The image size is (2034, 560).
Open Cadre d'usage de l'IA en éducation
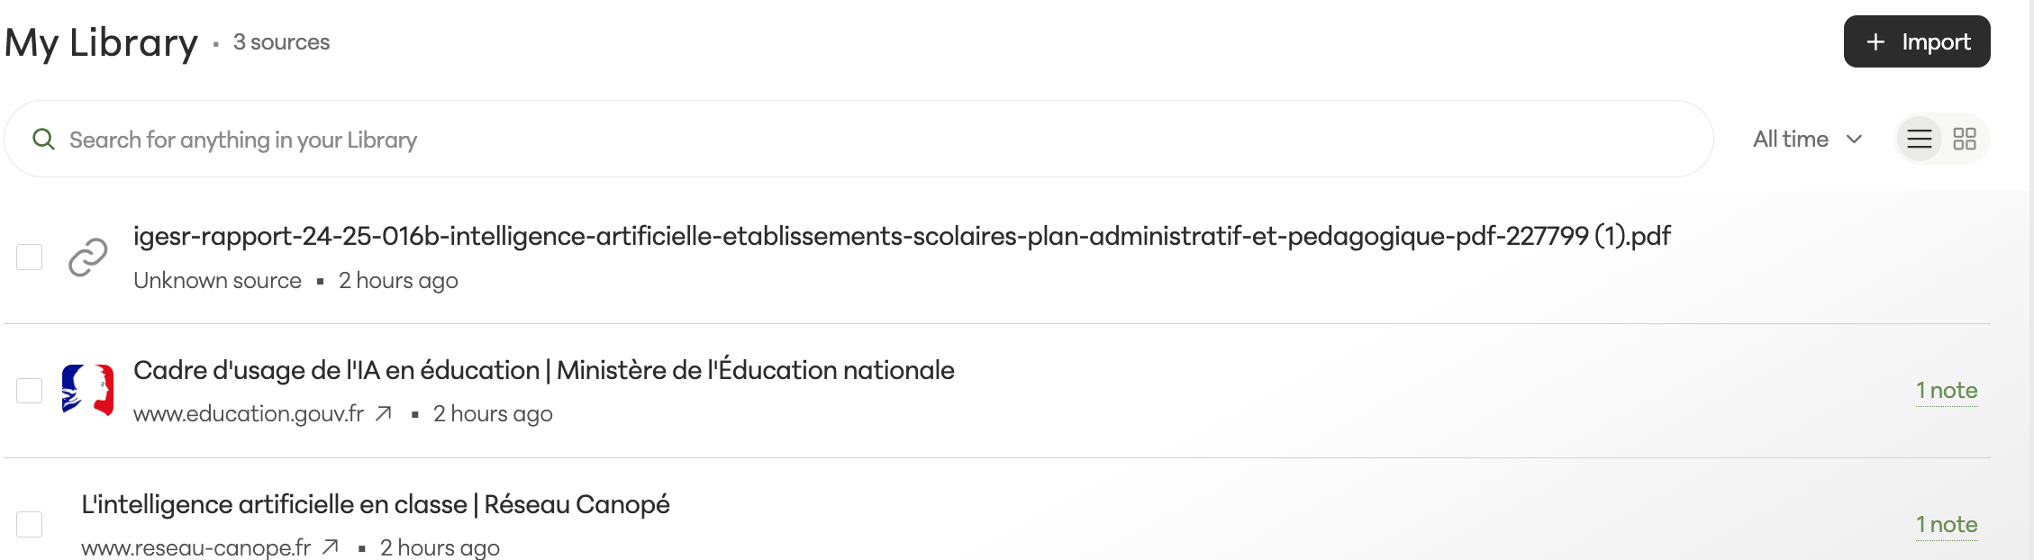[543, 370]
